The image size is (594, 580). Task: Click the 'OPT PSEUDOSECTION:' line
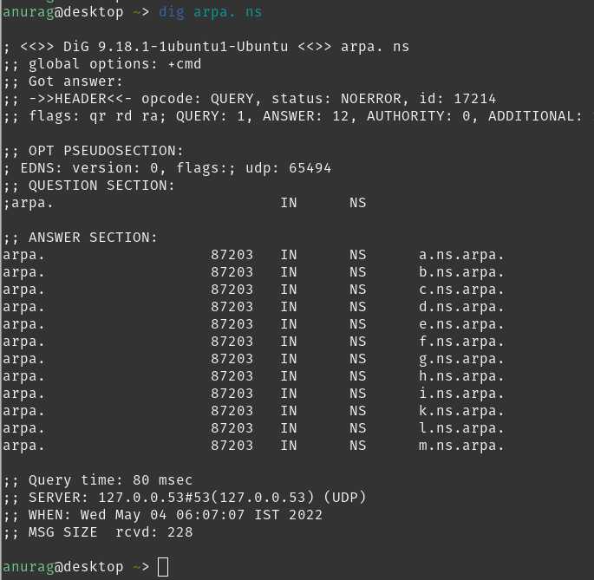(93, 151)
